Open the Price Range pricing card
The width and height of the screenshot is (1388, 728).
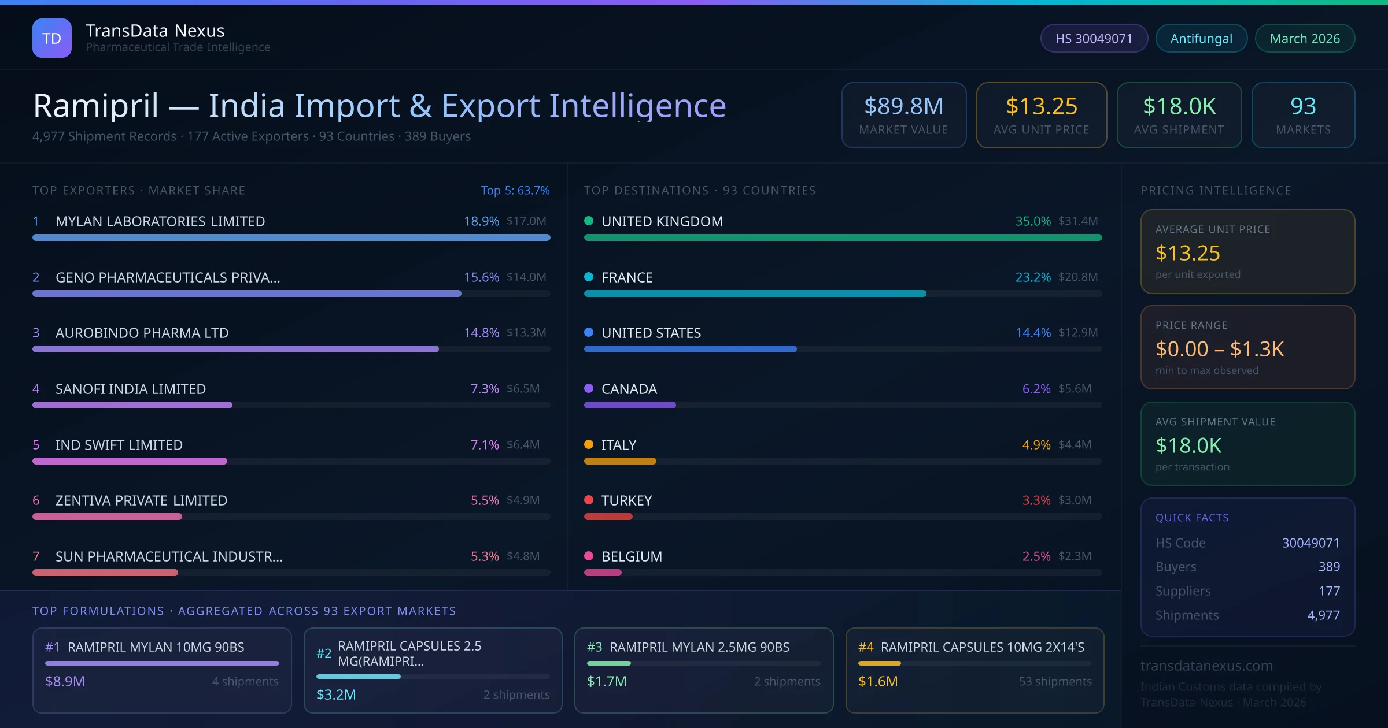click(1247, 347)
